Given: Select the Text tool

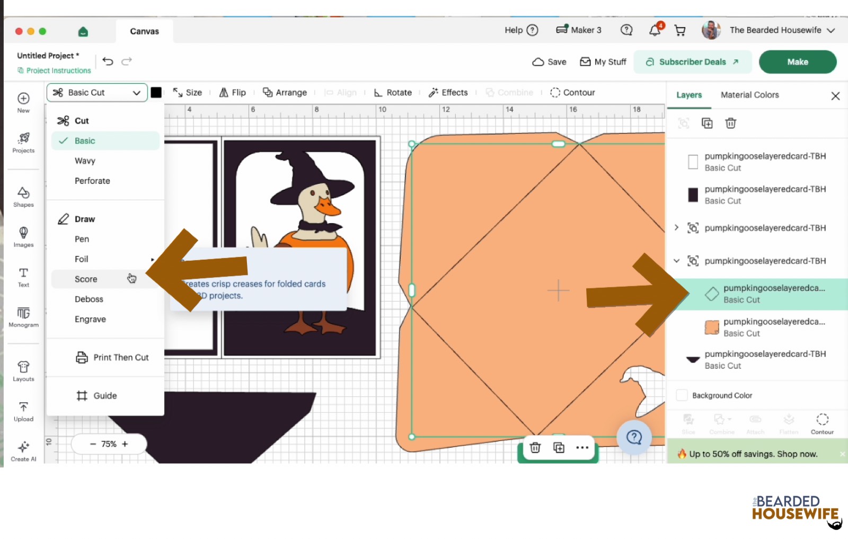Looking at the screenshot, I should coord(23,277).
